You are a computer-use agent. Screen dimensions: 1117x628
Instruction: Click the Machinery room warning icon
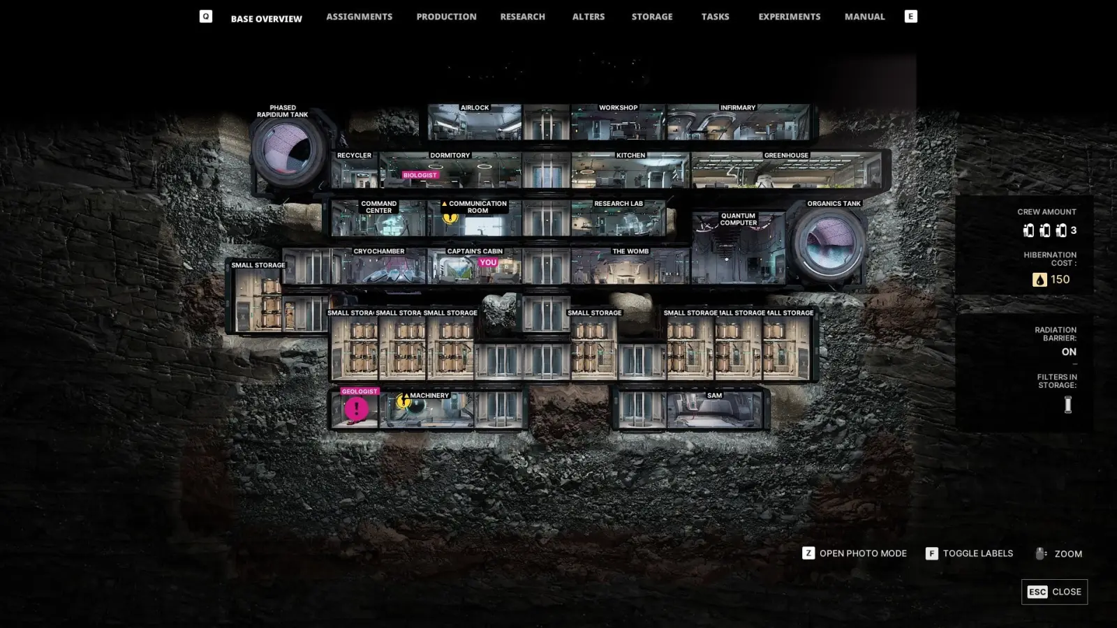click(x=403, y=401)
